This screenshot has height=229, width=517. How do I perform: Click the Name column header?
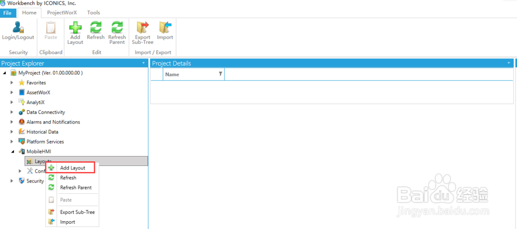coord(193,74)
